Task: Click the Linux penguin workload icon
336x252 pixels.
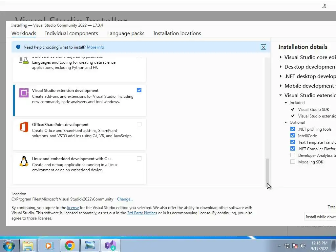Action: click(24, 161)
